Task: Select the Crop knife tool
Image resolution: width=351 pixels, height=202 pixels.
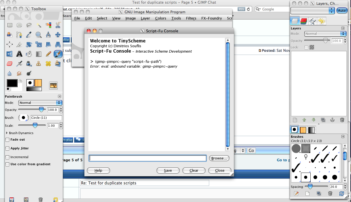Action: point(19,44)
